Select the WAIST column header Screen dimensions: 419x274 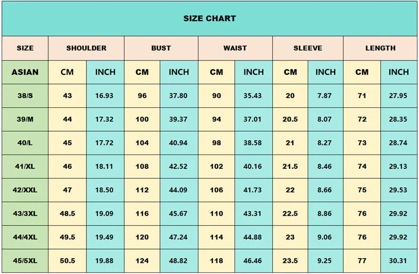click(235, 48)
